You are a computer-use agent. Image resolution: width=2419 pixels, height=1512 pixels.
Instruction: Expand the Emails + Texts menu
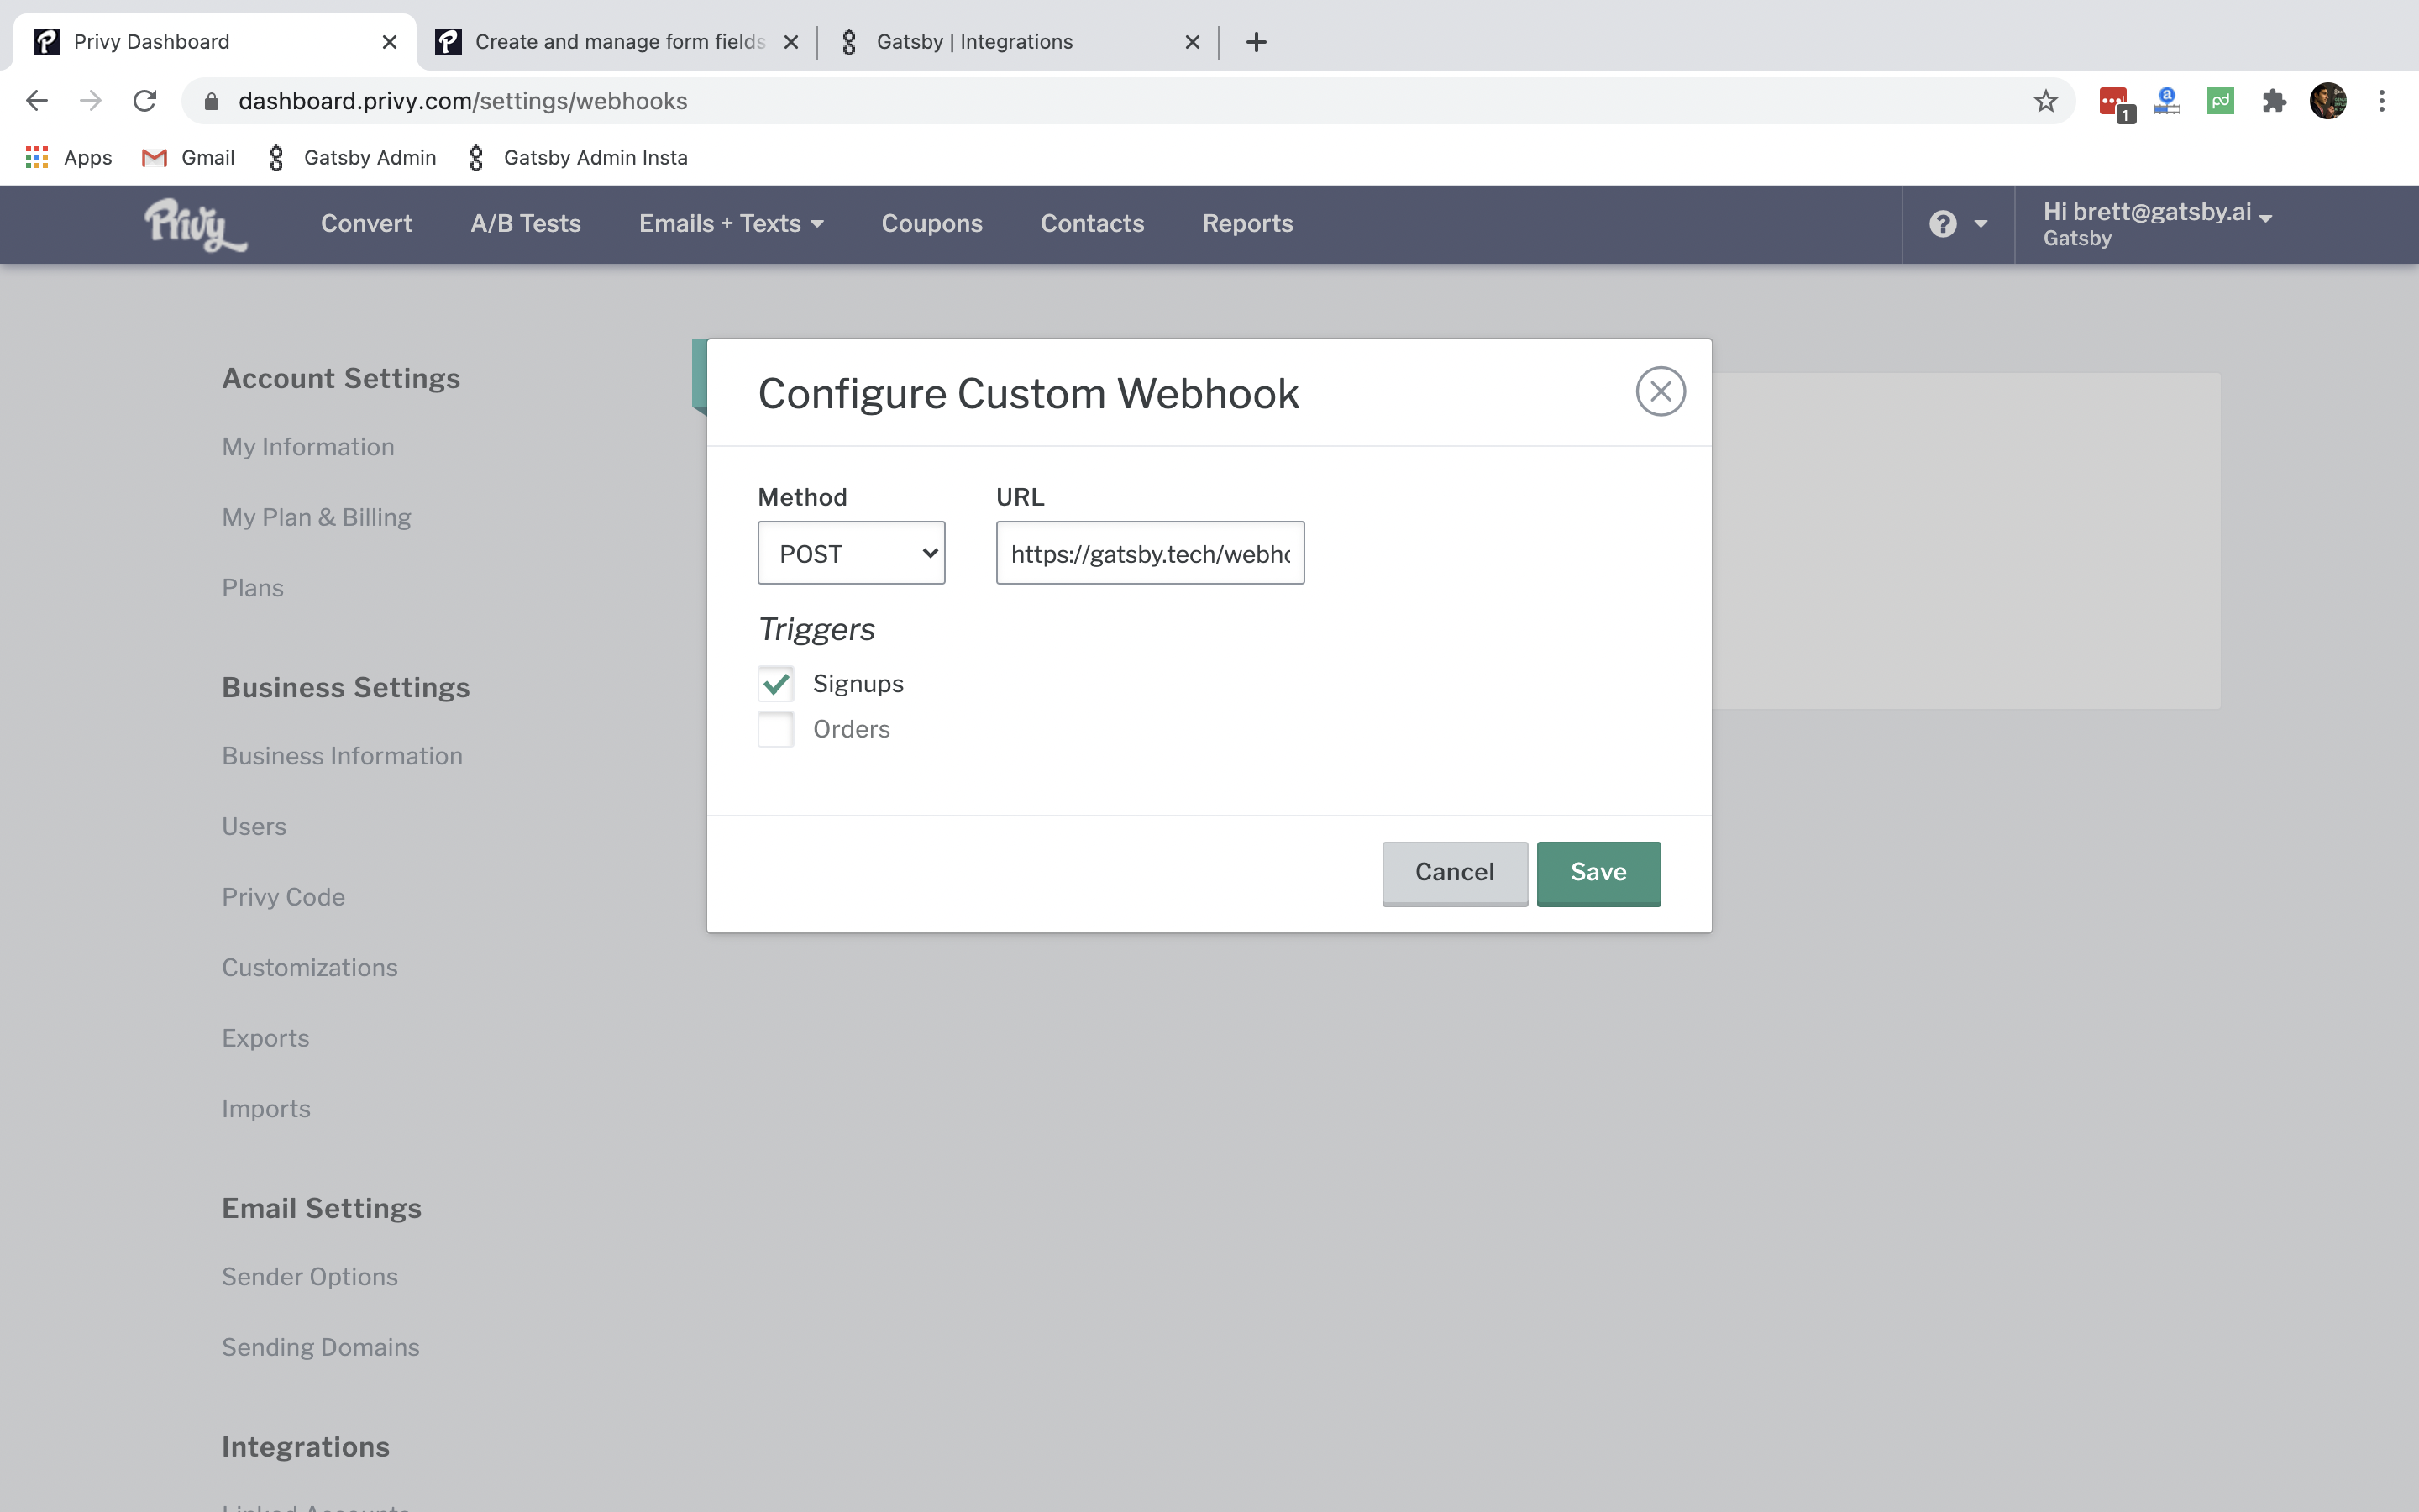coord(732,224)
